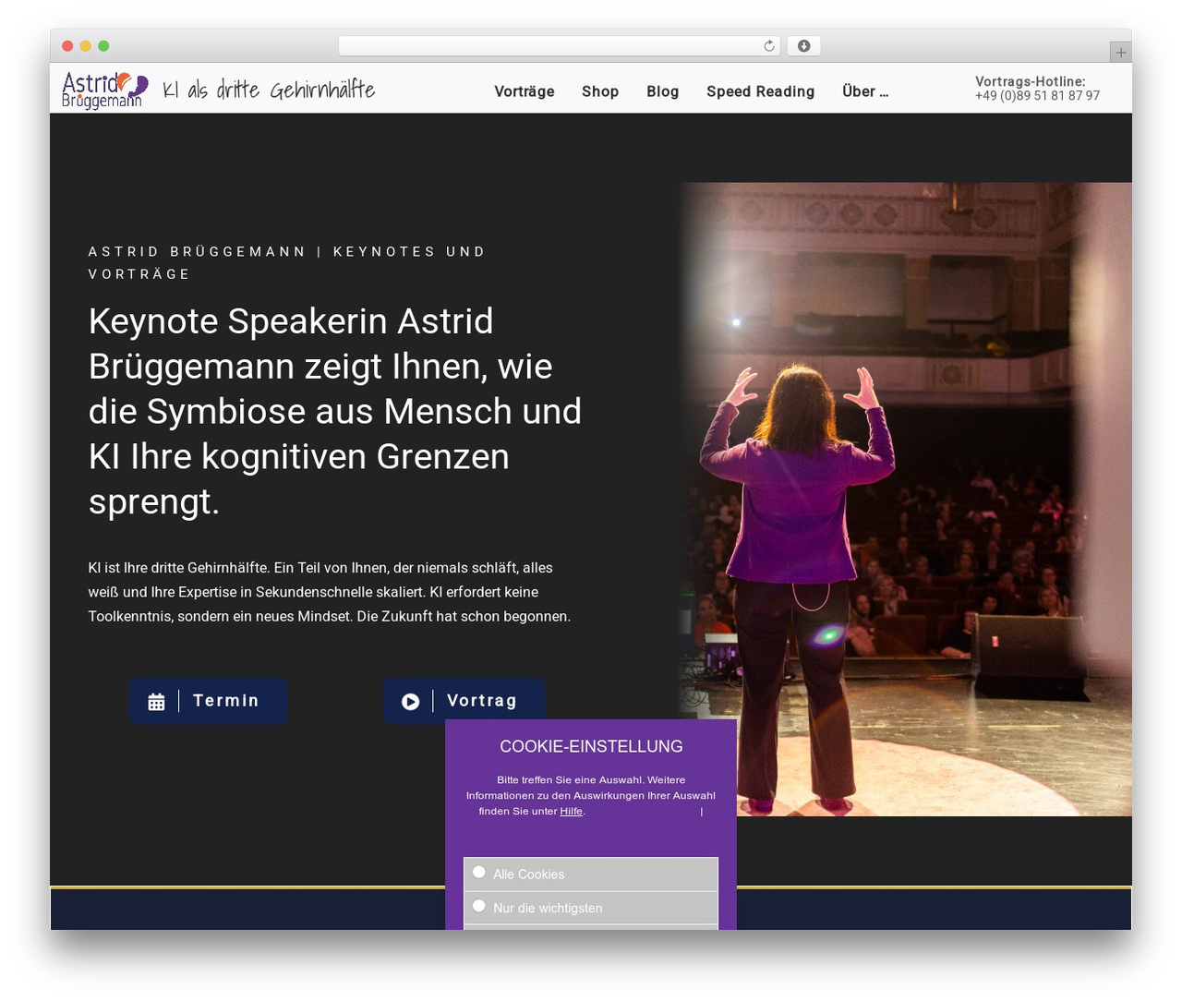Open the Hilfe link in the cookie dialog
Viewport: 1182px width, 1001px height.
(x=571, y=812)
